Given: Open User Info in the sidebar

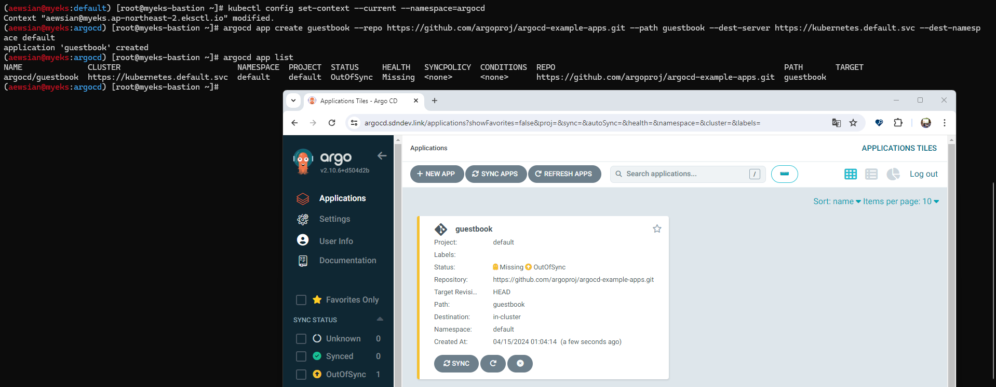Looking at the screenshot, I should [x=336, y=241].
